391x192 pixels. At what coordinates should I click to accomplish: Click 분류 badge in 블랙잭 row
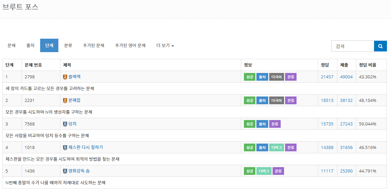point(291,77)
